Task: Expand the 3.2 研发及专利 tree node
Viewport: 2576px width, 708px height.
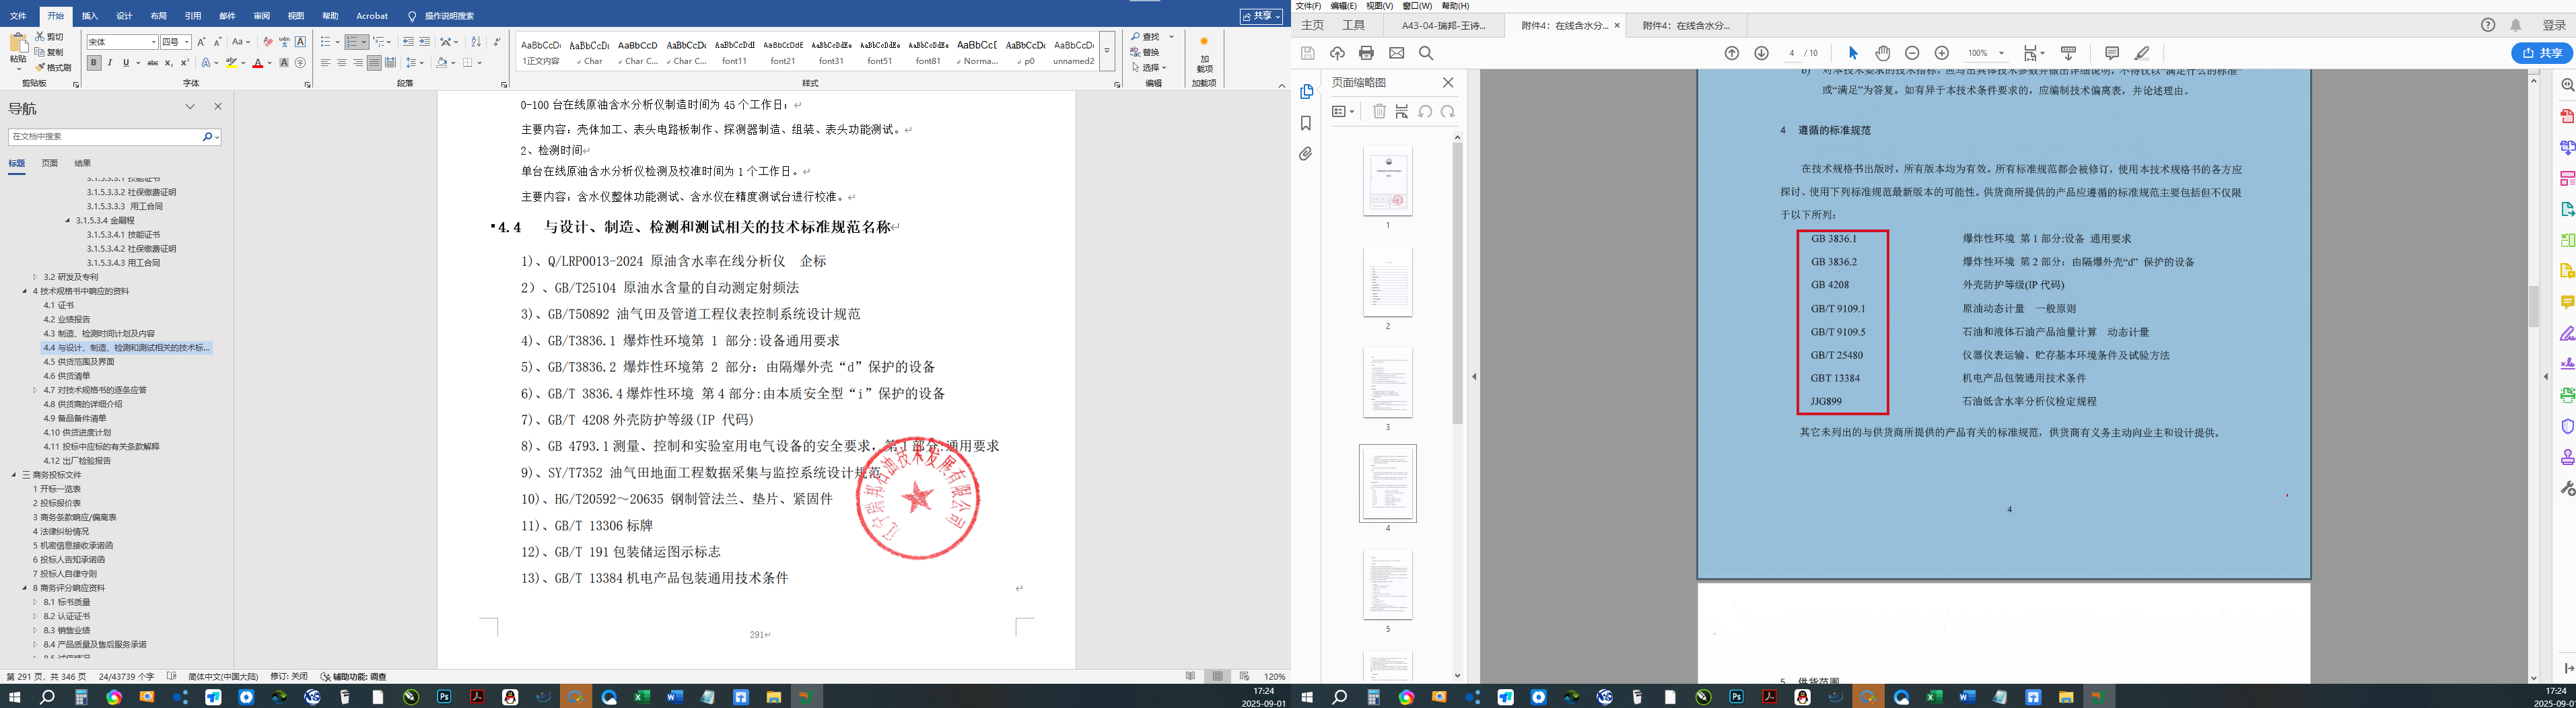Action: point(35,277)
